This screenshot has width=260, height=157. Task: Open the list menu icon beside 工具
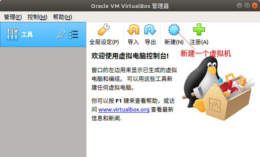(x=73, y=35)
